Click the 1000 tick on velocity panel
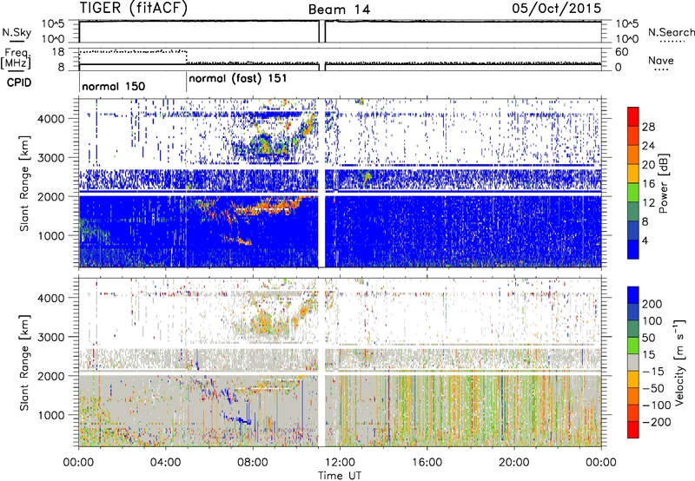This screenshot has width=695, height=481. pos(51,415)
